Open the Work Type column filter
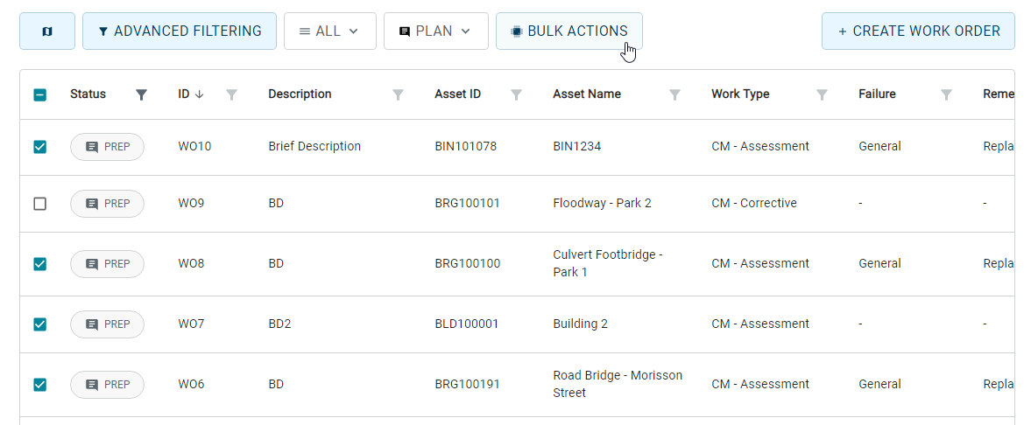Image resolution: width=1031 pixels, height=425 pixels. coord(822,94)
